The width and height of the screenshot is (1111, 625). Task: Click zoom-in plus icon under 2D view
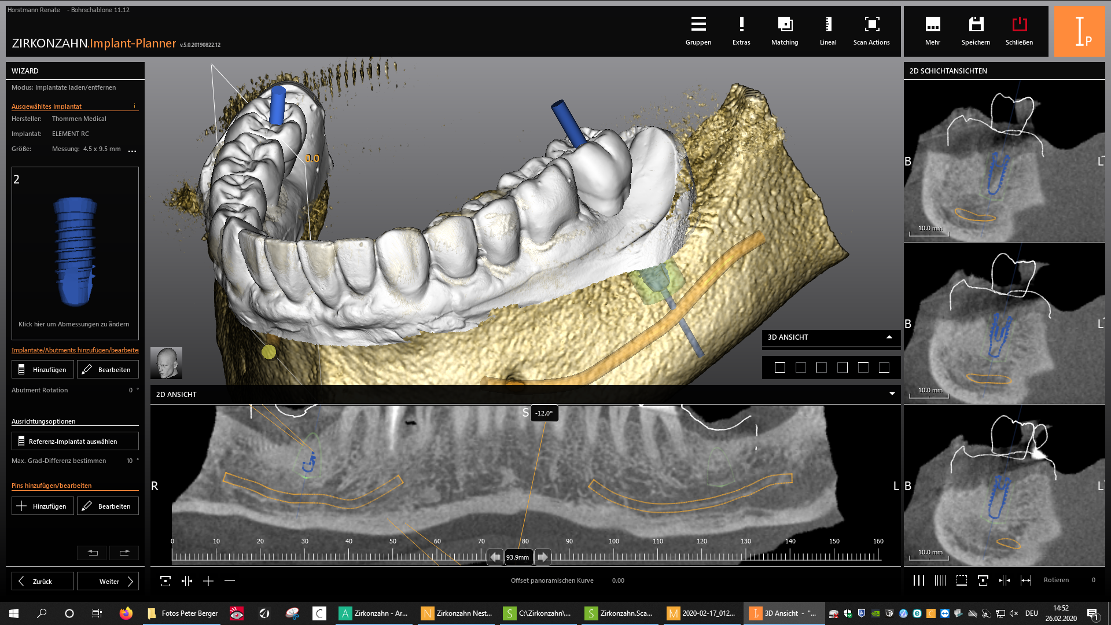tap(208, 581)
